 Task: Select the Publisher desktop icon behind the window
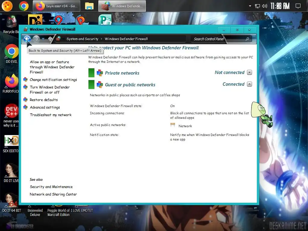(x=105, y=20)
